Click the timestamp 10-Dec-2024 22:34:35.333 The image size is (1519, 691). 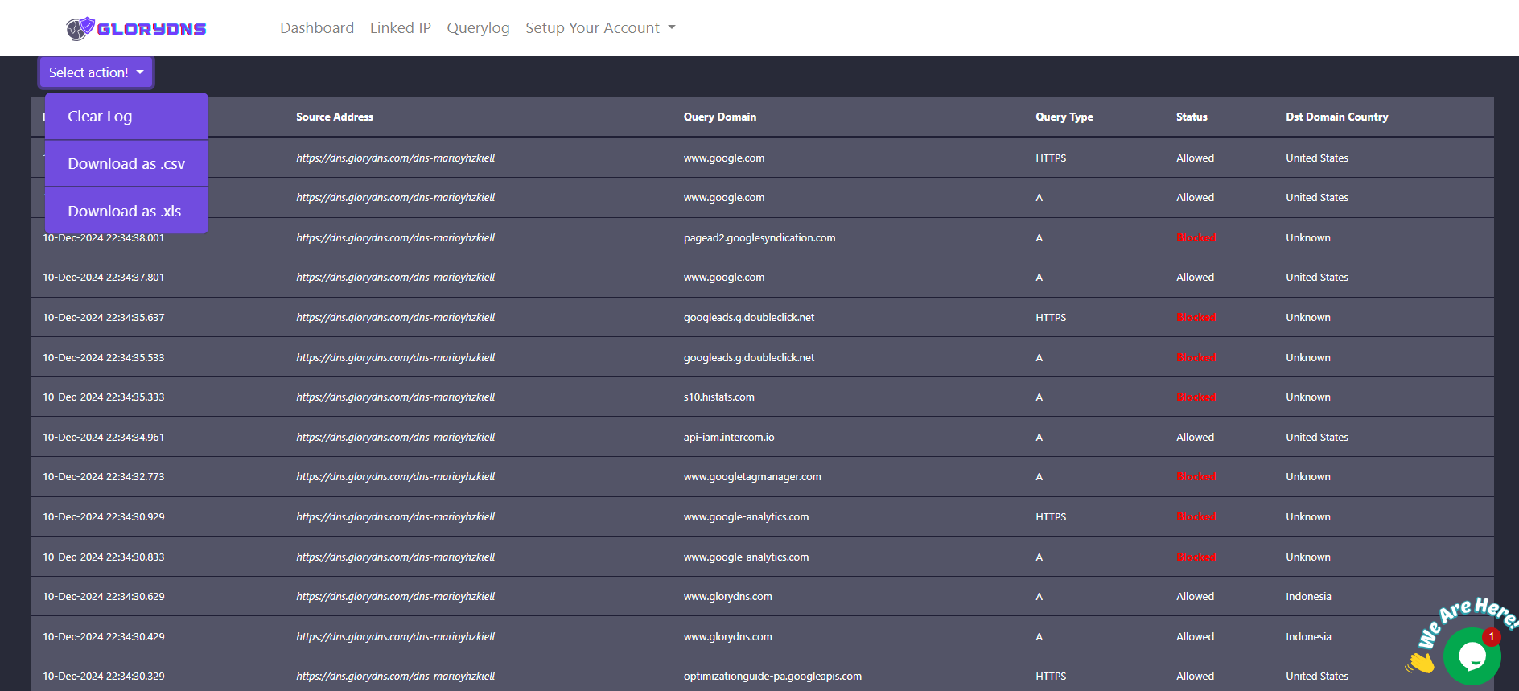104,397
